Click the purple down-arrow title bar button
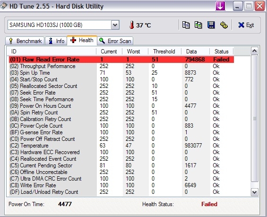267x217 pixels. 220,6
